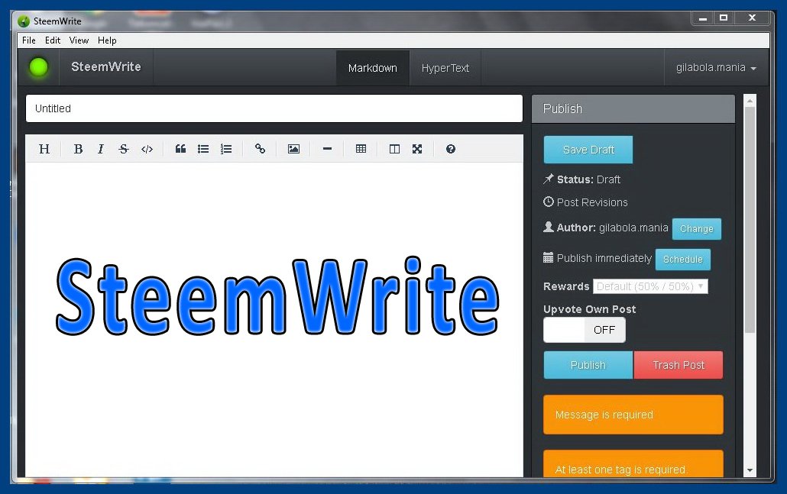Open the View menu
The image size is (787, 494).
point(79,40)
